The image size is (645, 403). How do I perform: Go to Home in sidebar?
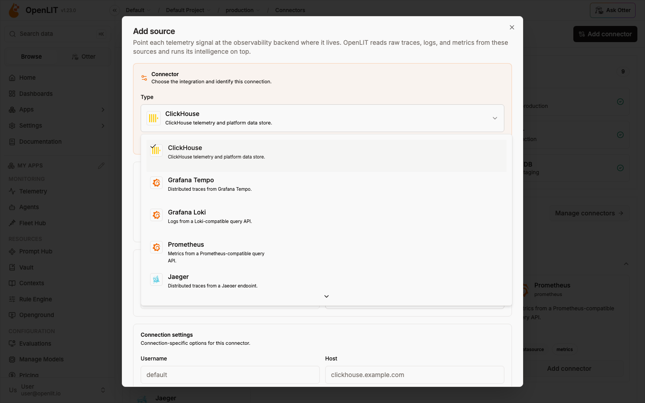pyautogui.click(x=58, y=78)
